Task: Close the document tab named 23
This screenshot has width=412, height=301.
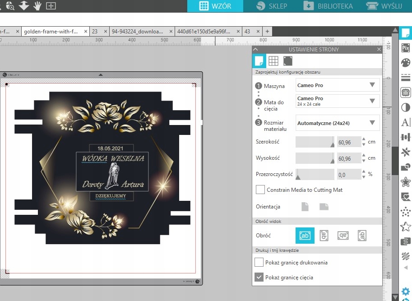Action: [x=105, y=32]
